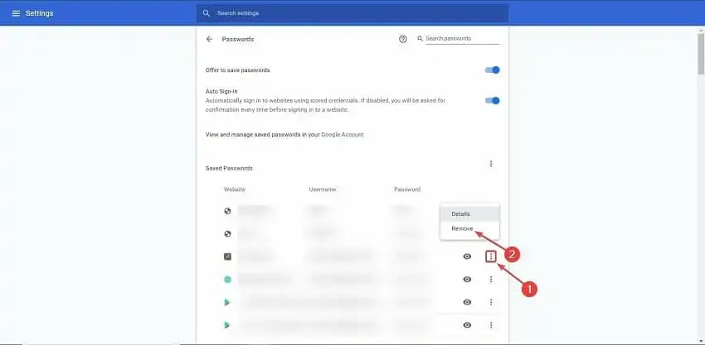Click the Search passwords field

tap(462, 39)
